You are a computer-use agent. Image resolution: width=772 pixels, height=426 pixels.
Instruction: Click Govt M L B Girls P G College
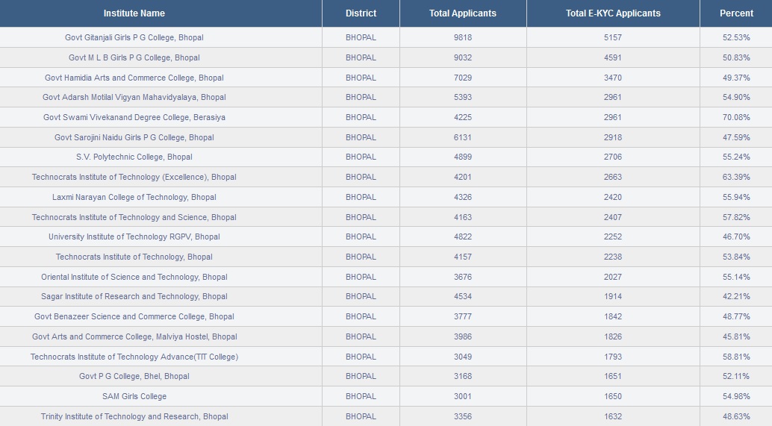pyautogui.click(x=134, y=57)
